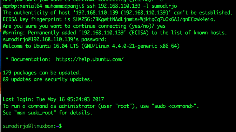The image size is (236, 132).
Task: Click the 'Permanently added' warning line
Action: 115,33
